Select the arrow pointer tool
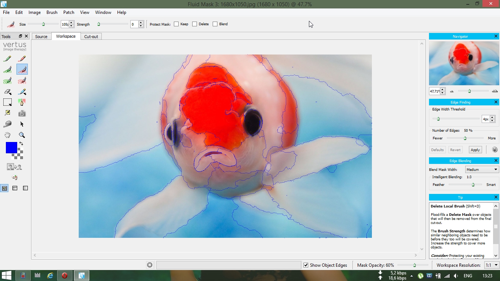The width and height of the screenshot is (500, 281). (22, 124)
